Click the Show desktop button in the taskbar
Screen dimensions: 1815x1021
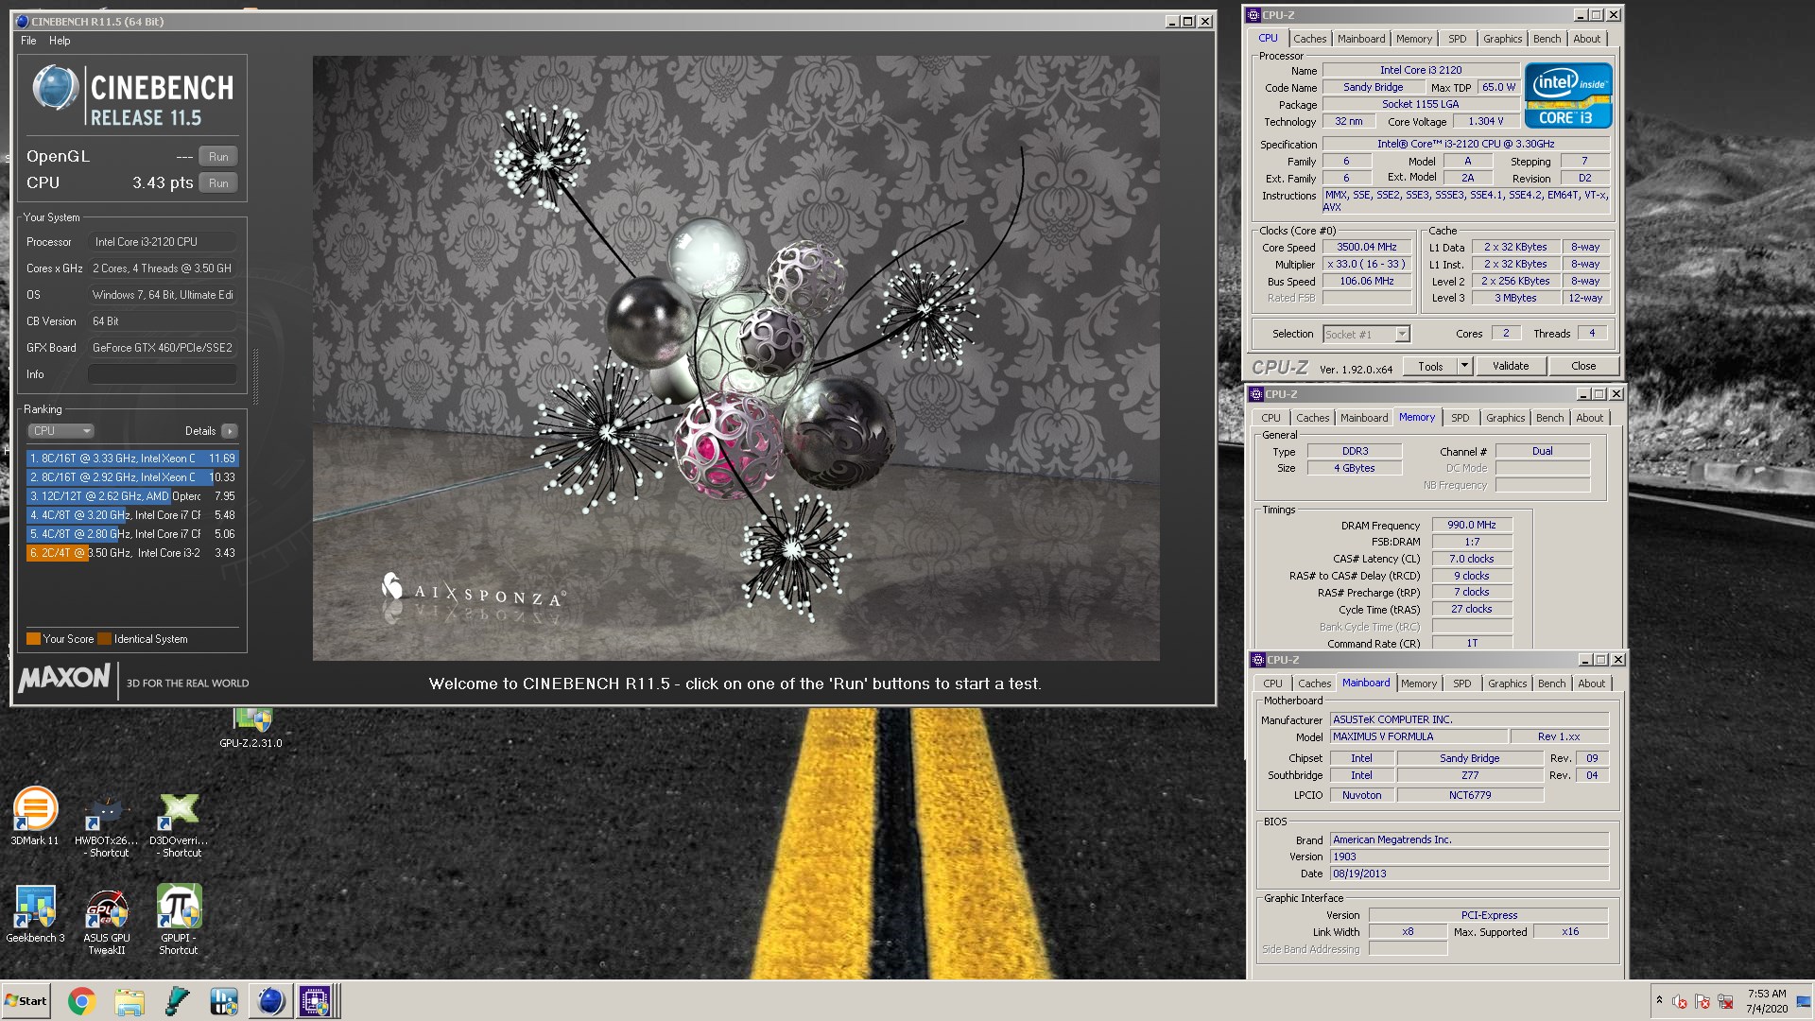1805,1001
